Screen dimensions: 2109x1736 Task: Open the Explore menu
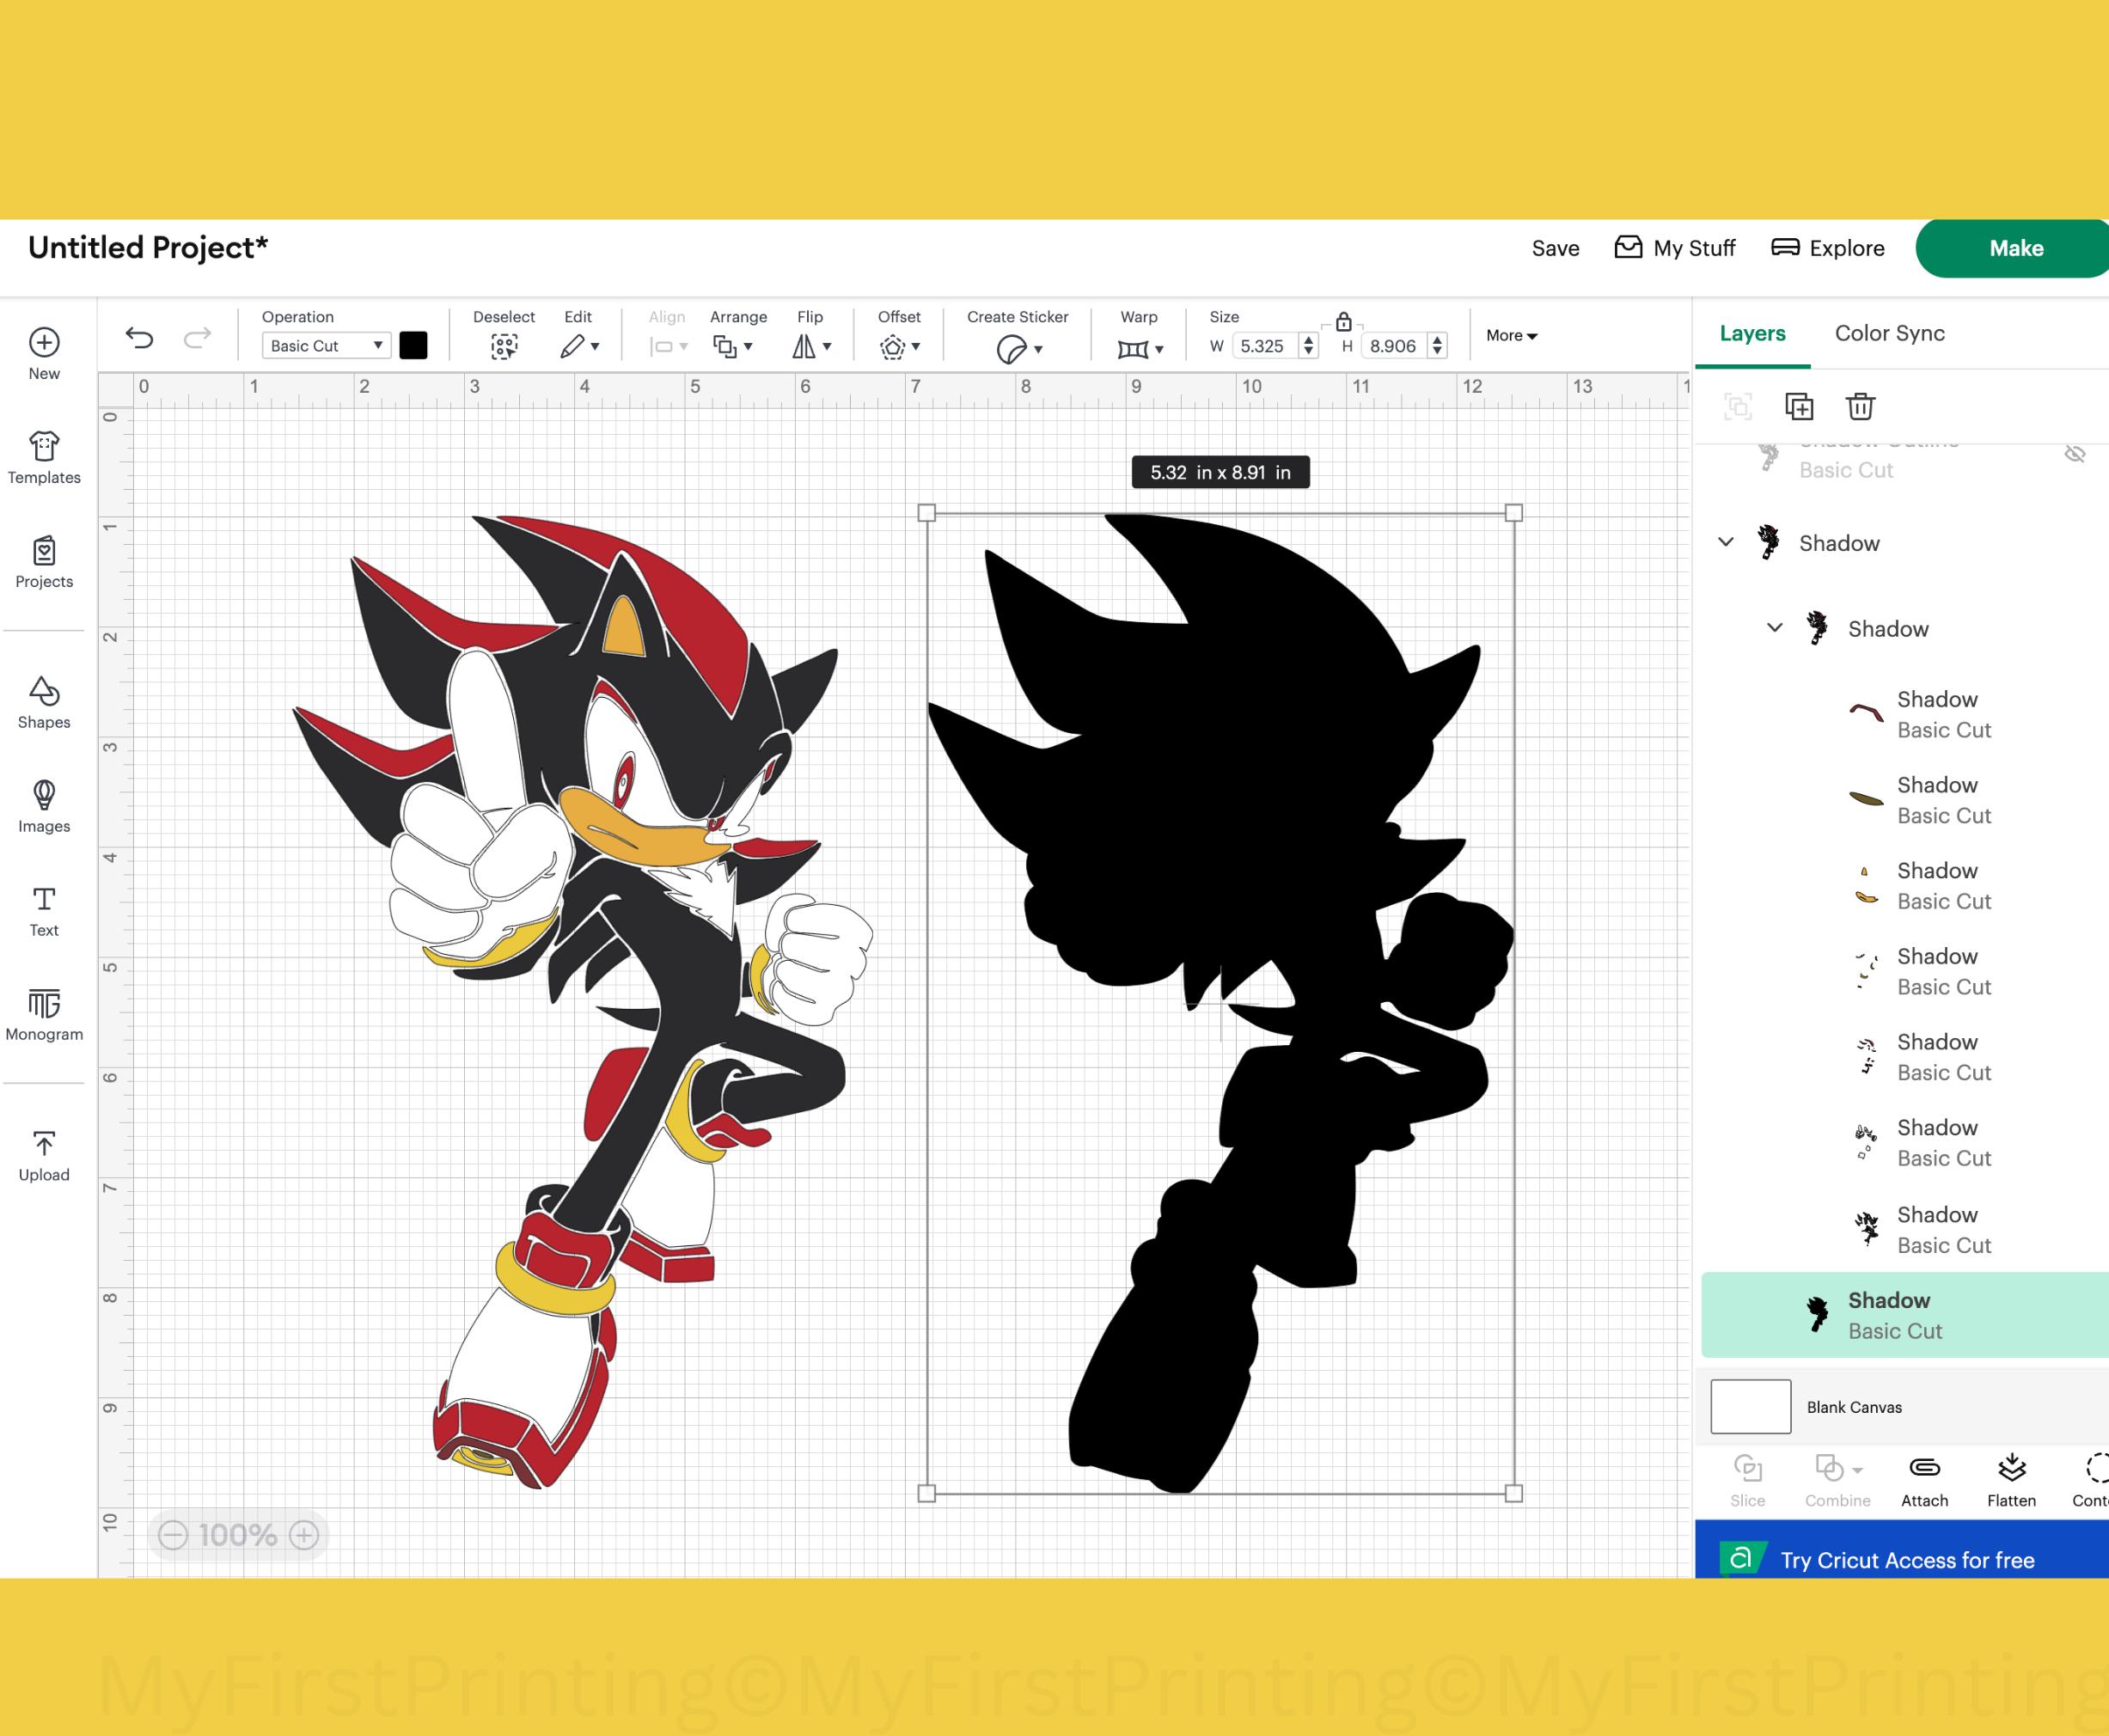1828,247
